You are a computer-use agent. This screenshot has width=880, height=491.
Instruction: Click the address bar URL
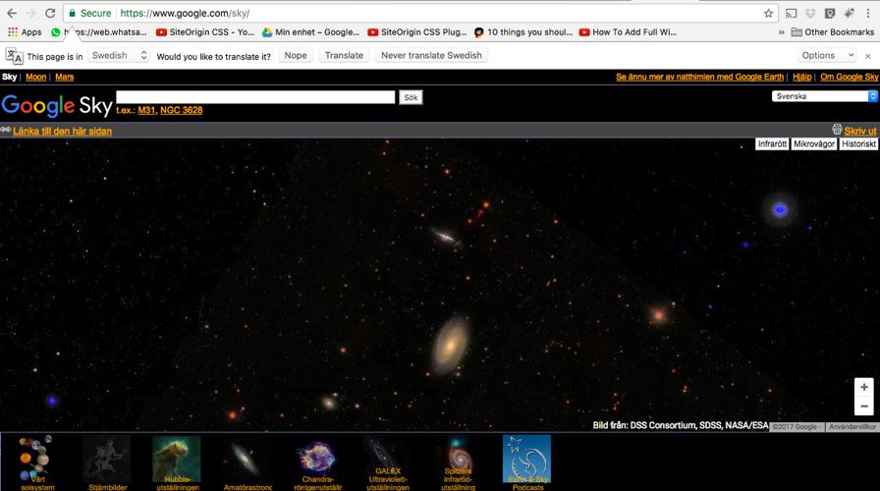pyautogui.click(x=186, y=13)
